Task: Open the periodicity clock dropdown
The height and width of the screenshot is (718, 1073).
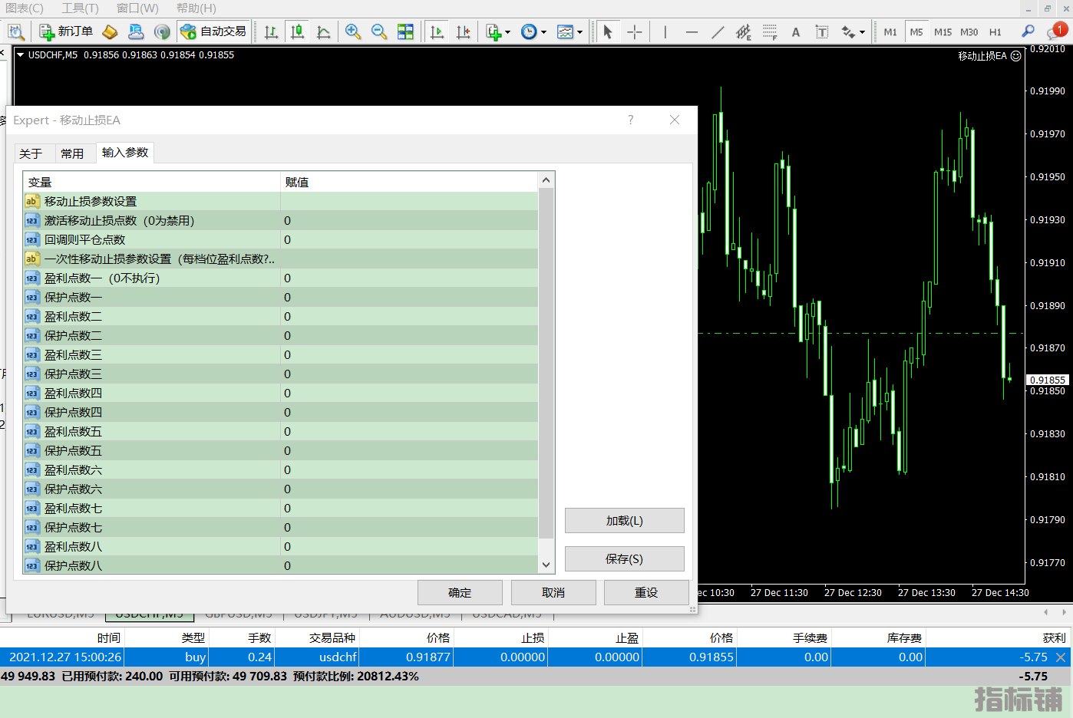Action: point(533,31)
